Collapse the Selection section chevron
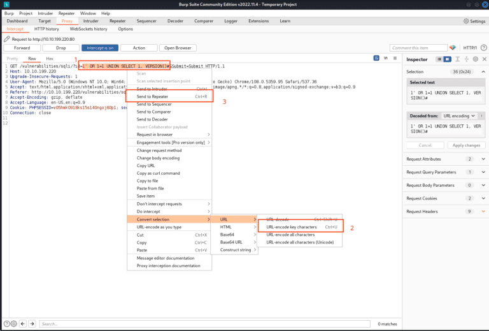 click(x=483, y=72)
